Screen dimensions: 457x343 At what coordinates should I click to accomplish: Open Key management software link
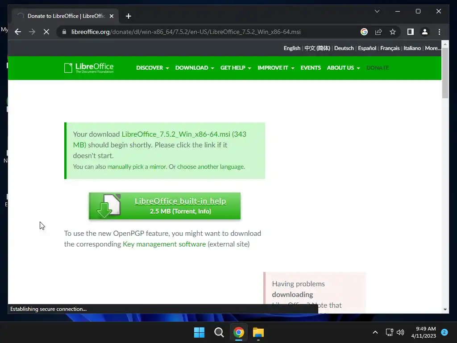(x=164, y=244)
